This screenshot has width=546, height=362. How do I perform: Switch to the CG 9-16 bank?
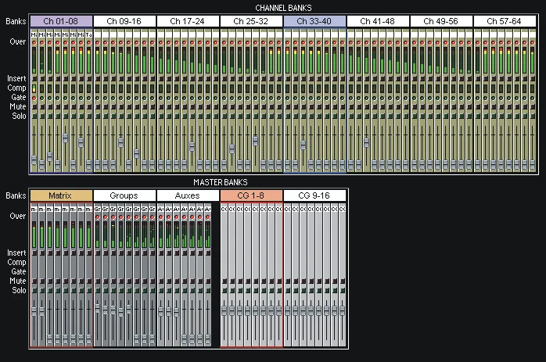click(314, 195)
